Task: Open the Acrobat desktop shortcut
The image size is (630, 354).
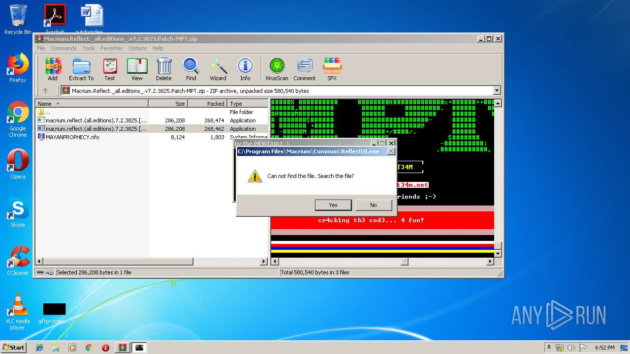Action: 55,20
